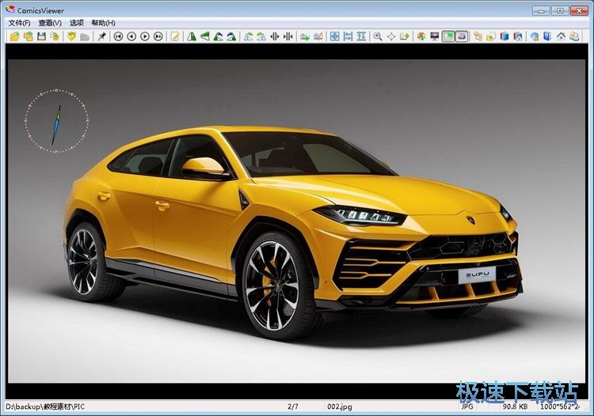Viewport: 594px width, 416px height.
Task: Click the open-folder stack icon
Action: coord(28,36)
